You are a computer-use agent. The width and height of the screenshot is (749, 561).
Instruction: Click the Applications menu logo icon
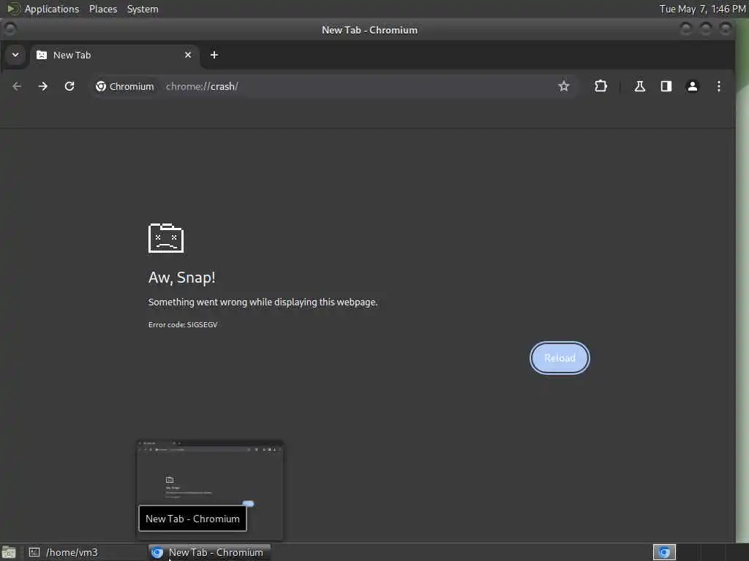click(13, 9)
